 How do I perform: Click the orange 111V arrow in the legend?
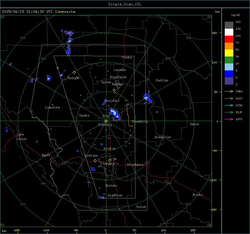(x=229, y=98)
